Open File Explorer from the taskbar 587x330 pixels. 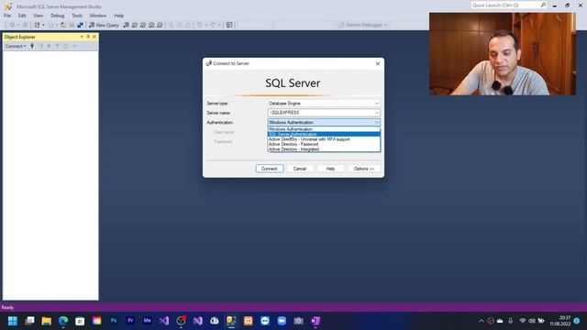pos(47,321)
